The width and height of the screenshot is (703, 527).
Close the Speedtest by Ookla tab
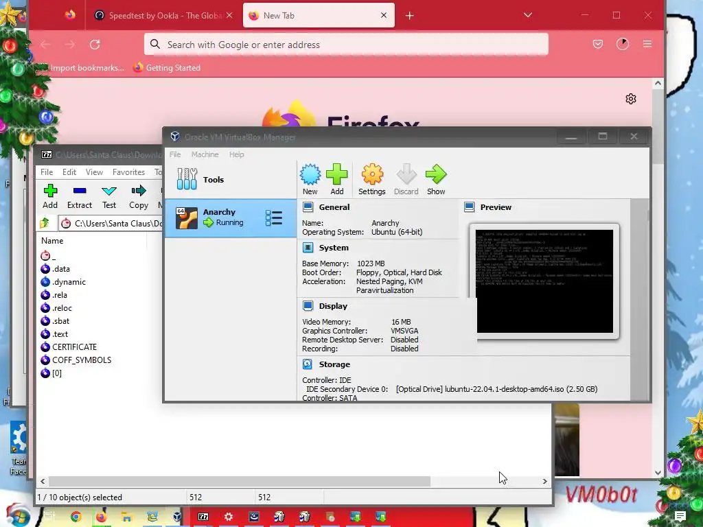(229, 15)
